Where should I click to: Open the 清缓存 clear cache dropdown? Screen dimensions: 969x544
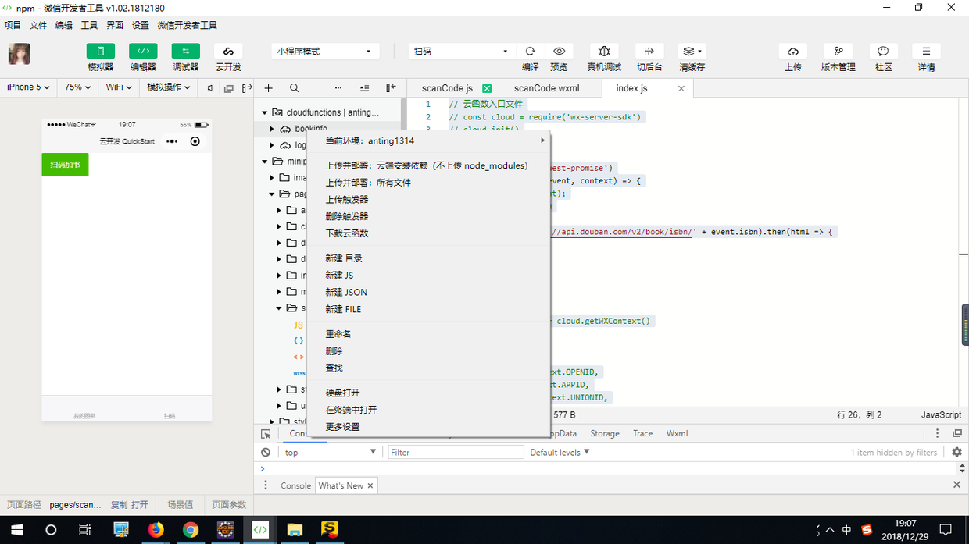692,51
